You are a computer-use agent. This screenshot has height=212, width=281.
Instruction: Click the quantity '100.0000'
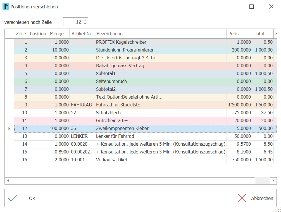click(59, 129)
